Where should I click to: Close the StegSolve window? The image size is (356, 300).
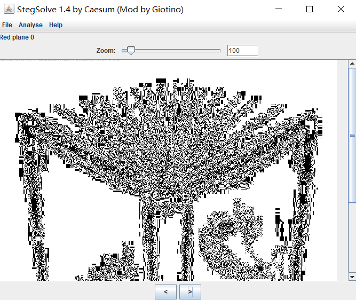click(x=341, y=9)
